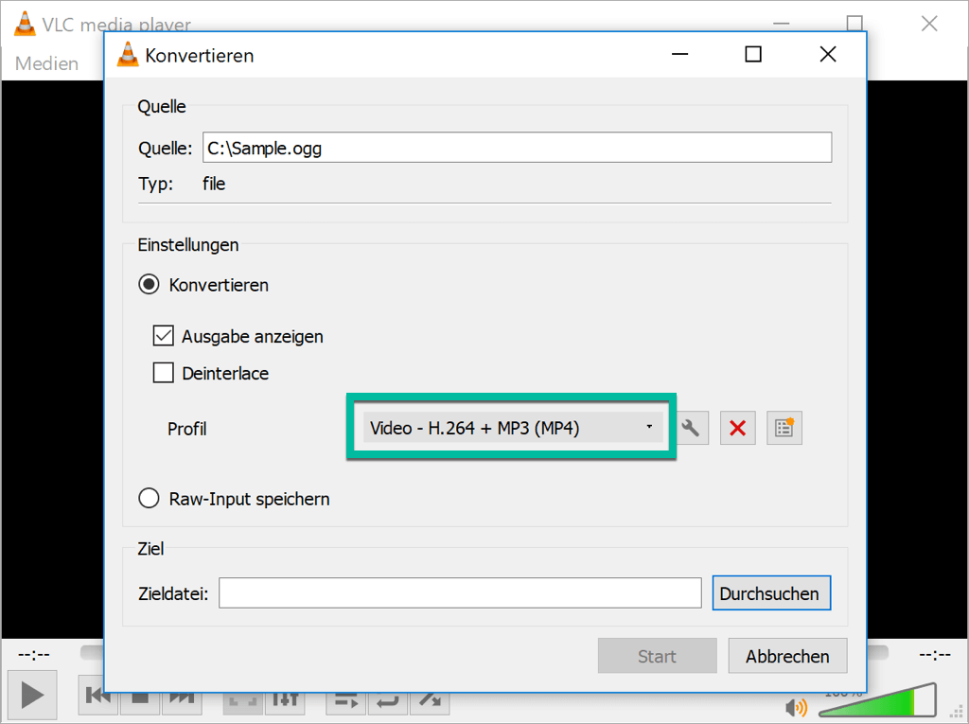Adjust the VLC volume slider

(x=878, y=701)
